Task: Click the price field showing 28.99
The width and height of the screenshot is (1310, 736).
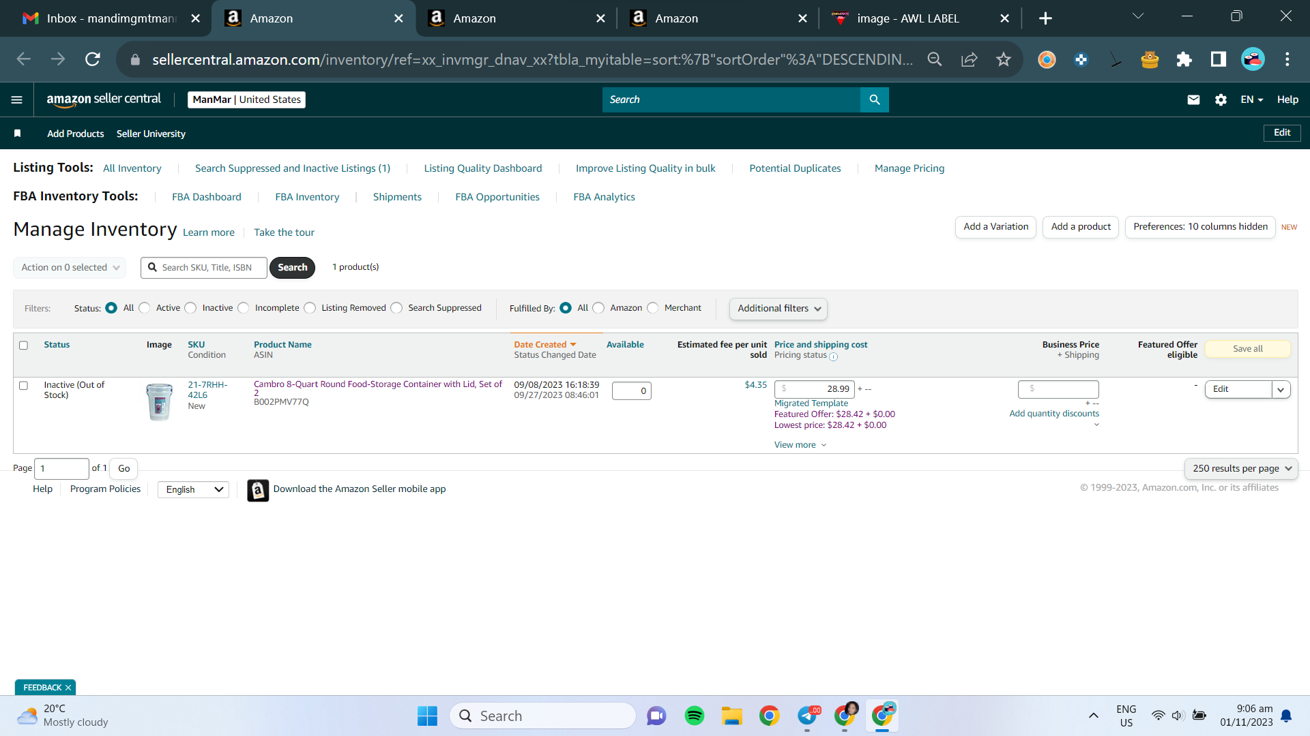Action: [x=814, y=389]
